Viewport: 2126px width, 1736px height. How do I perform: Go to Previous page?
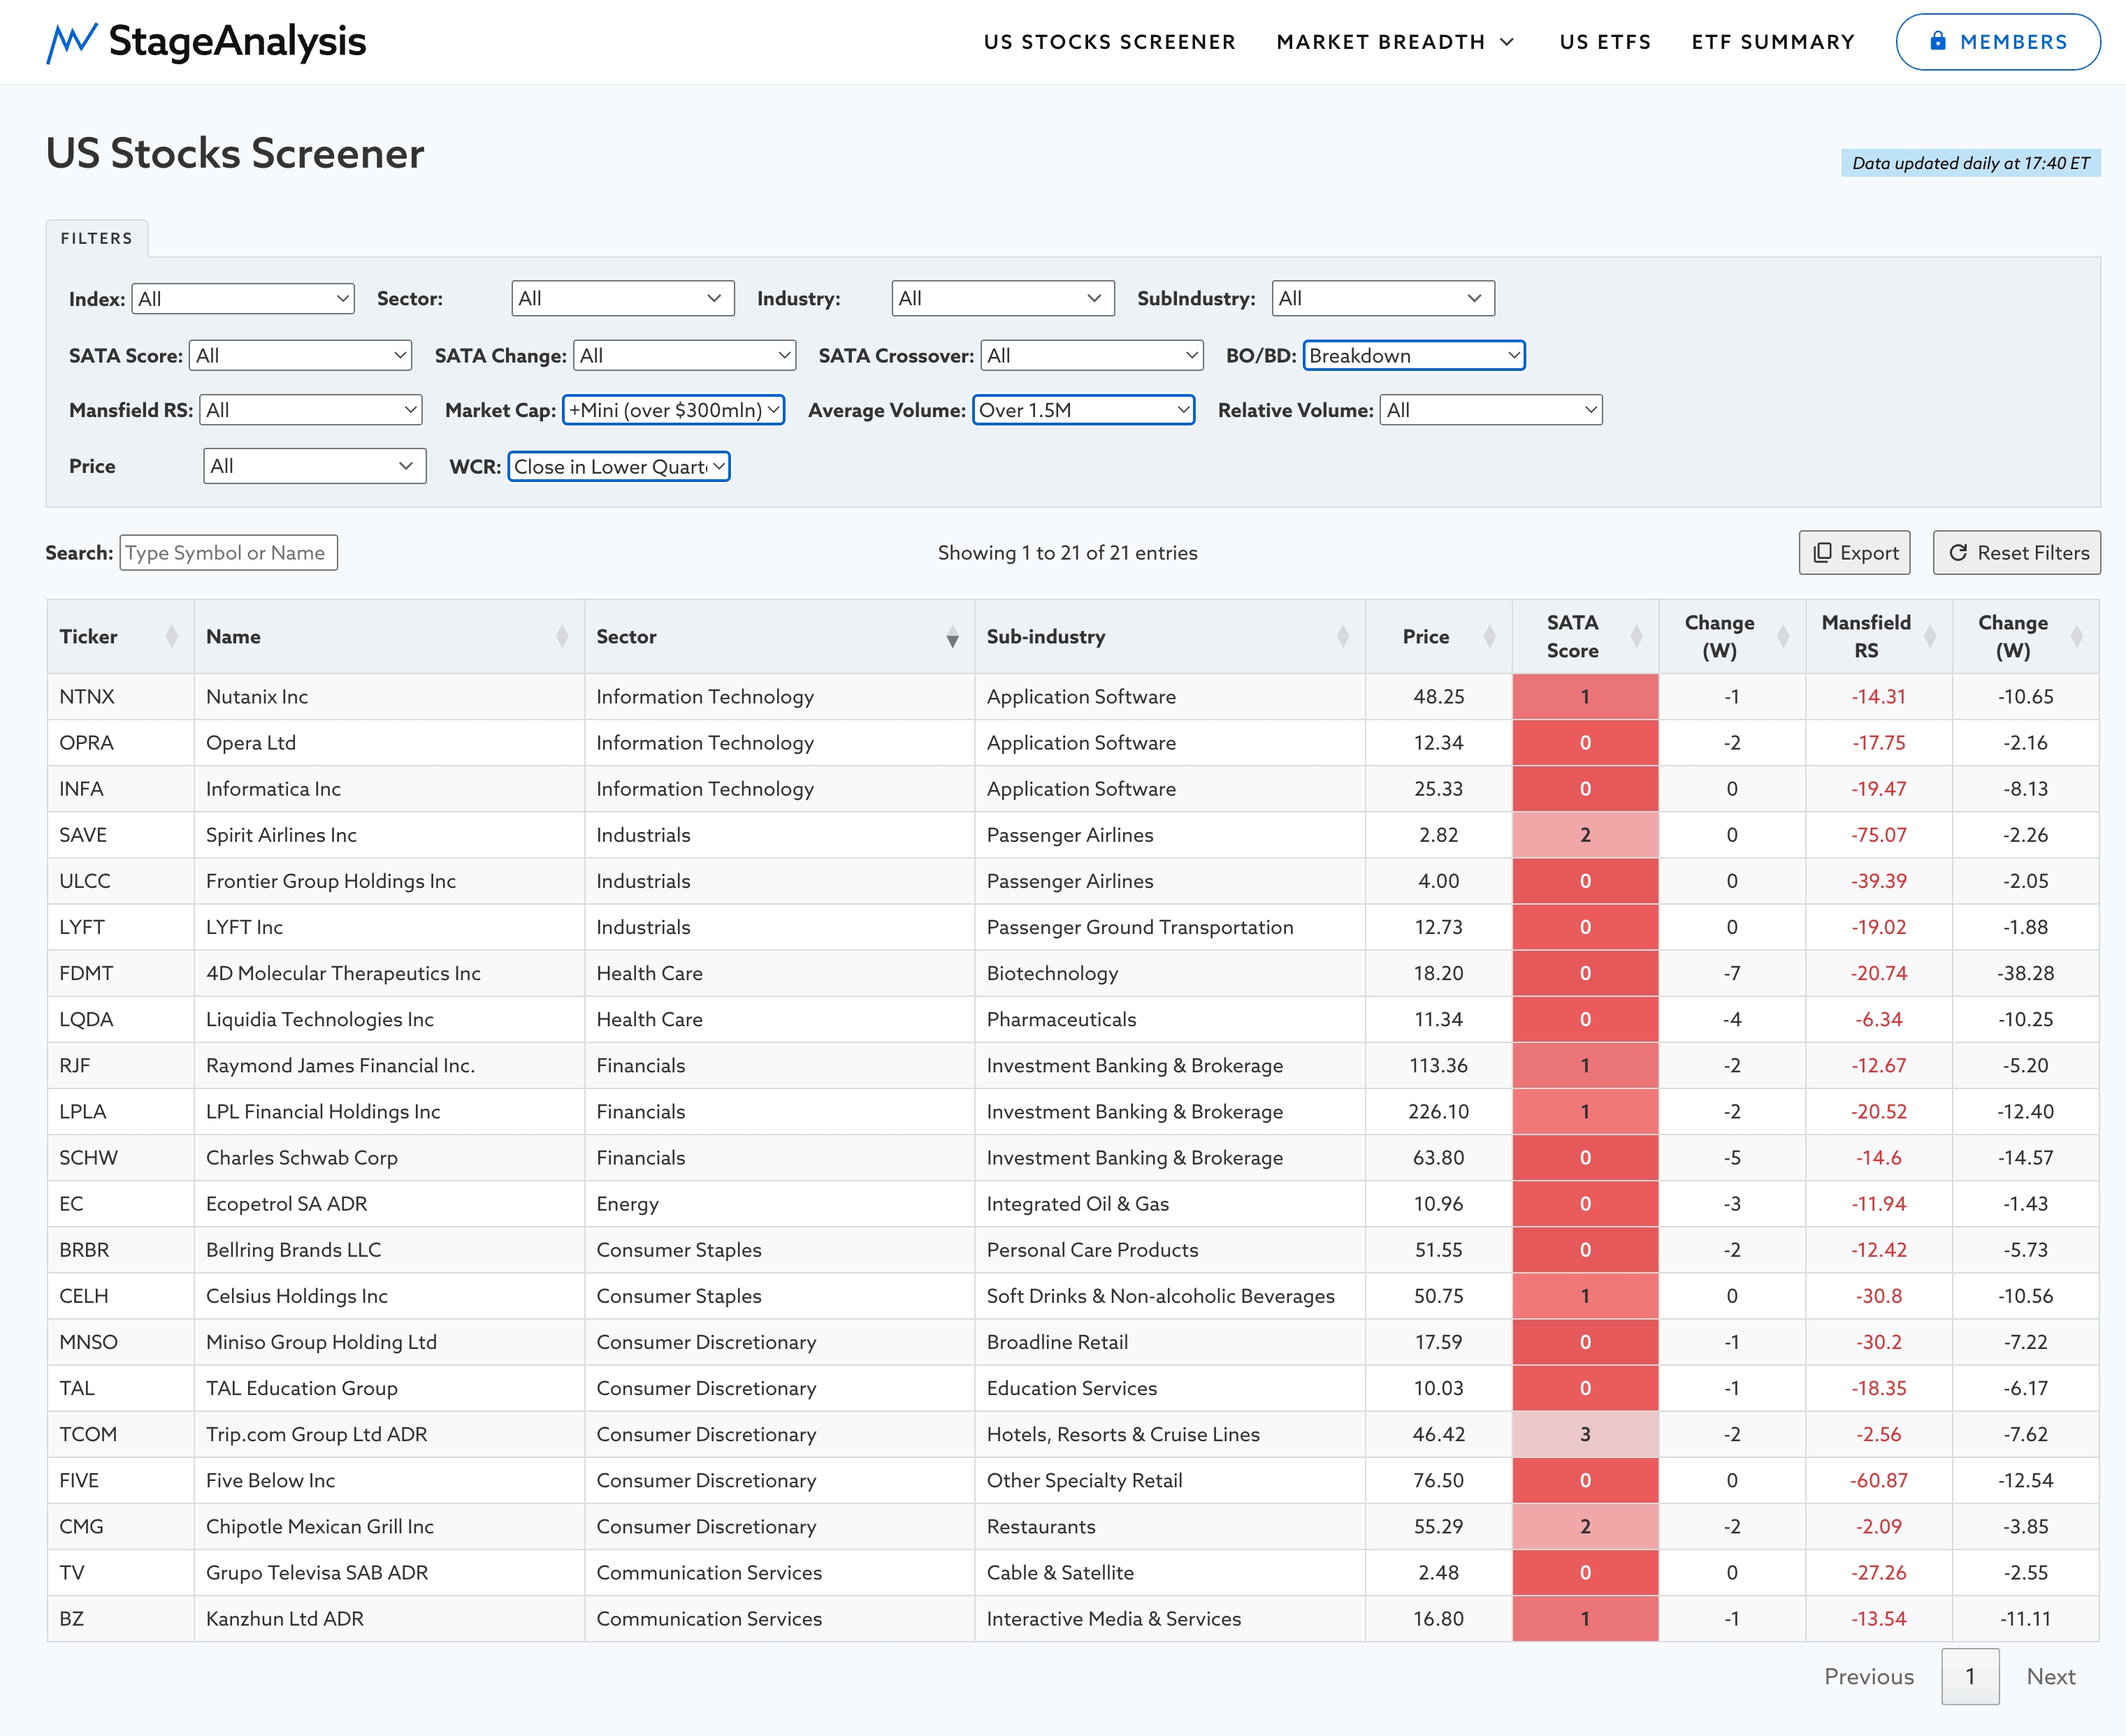[x=1869, y=1676]
